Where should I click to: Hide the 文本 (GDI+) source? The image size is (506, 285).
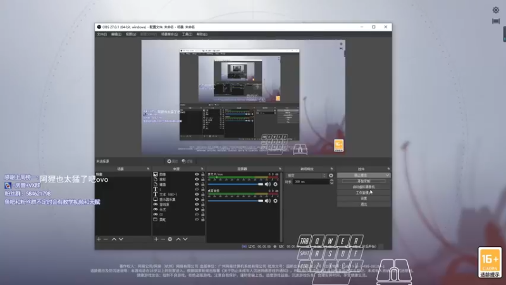[197, 194]
